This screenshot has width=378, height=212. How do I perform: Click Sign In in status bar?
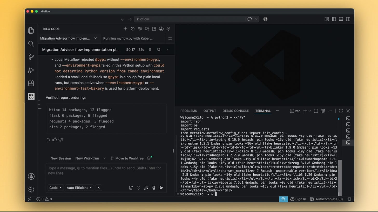point(298,199)
